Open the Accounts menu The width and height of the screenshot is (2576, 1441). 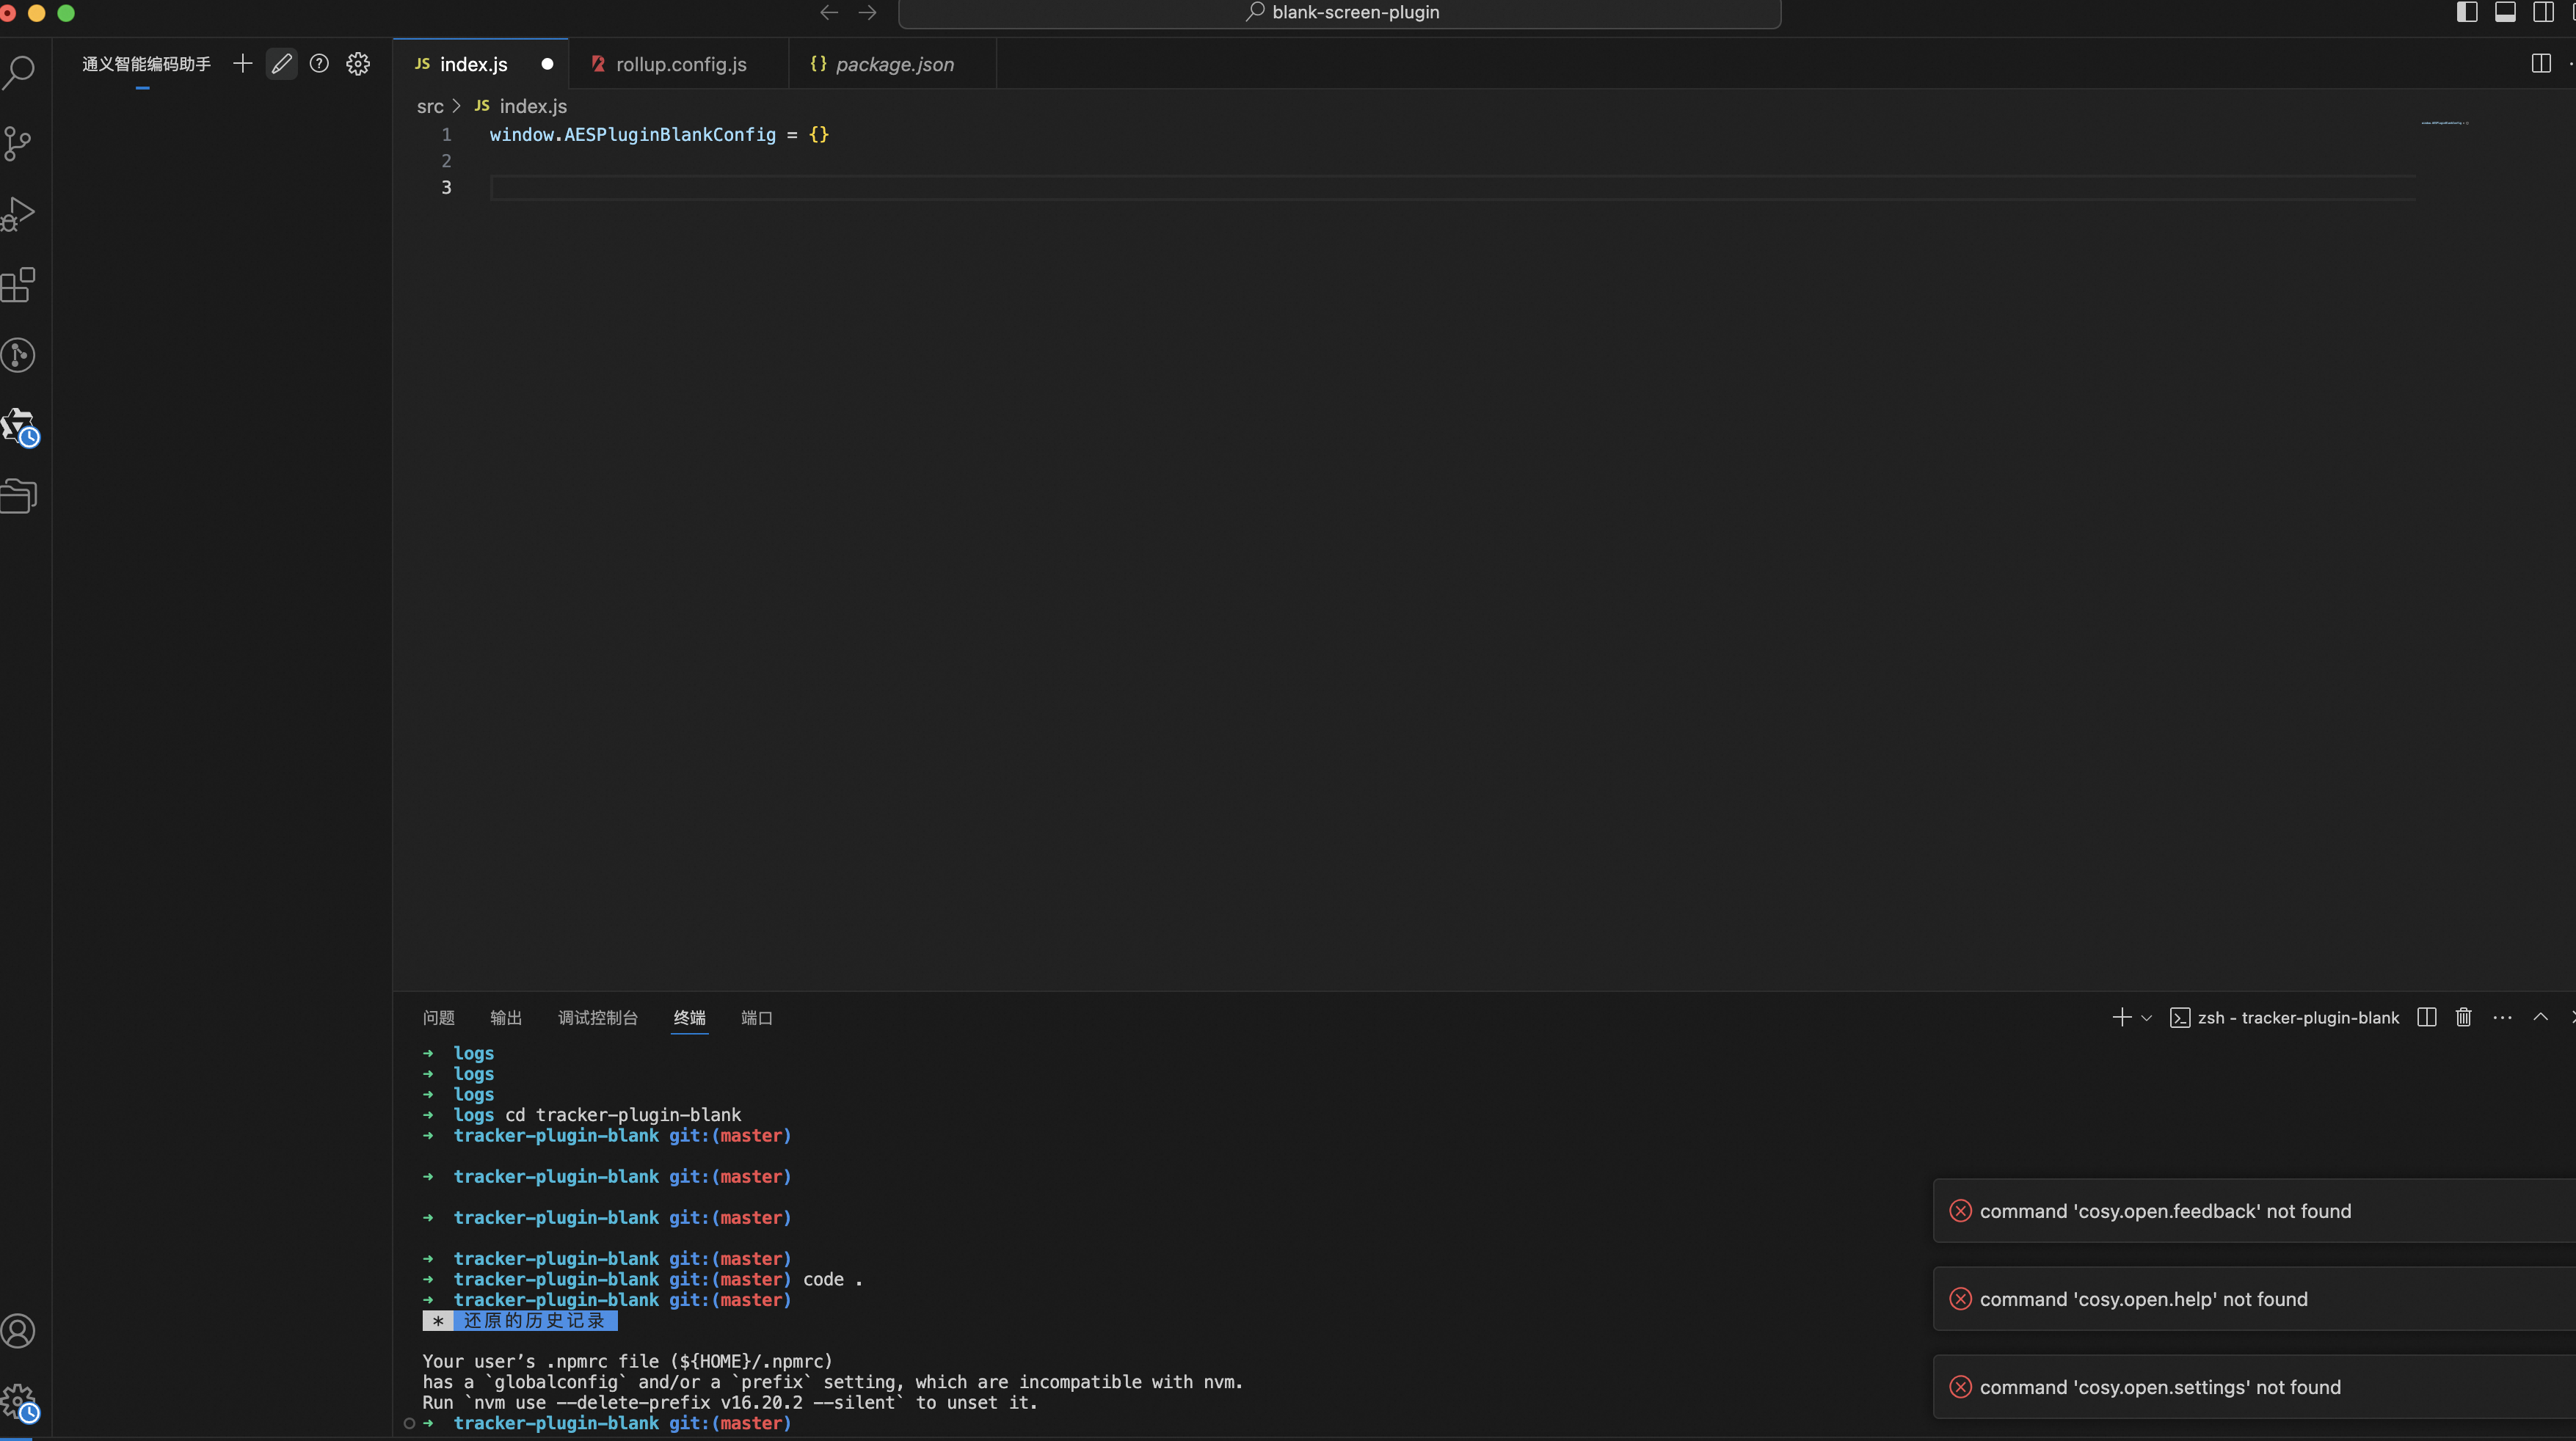[18, 1331]
